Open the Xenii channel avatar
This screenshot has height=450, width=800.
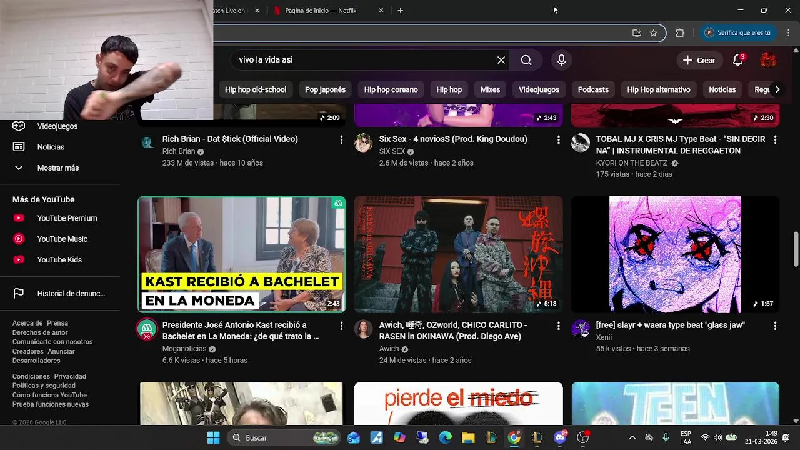(581, 329)
